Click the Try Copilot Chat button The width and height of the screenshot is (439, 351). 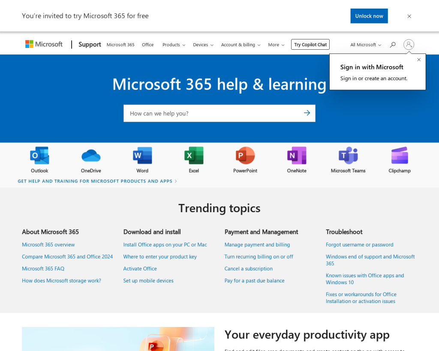tap(310, 45)
